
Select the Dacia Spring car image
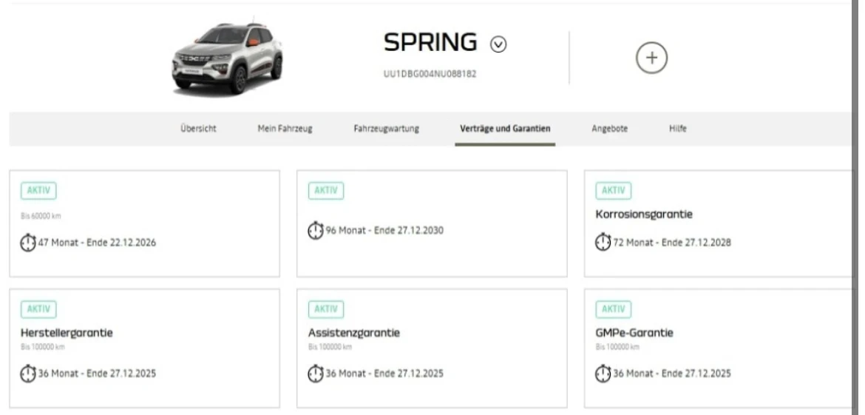(227, 57)
